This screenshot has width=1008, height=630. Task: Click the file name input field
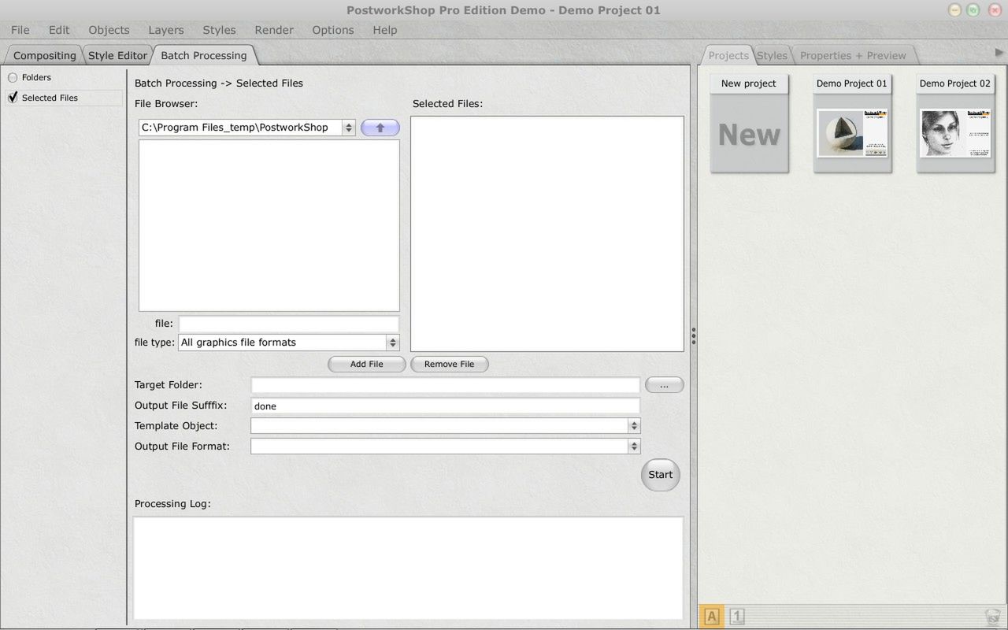[289, 324]
